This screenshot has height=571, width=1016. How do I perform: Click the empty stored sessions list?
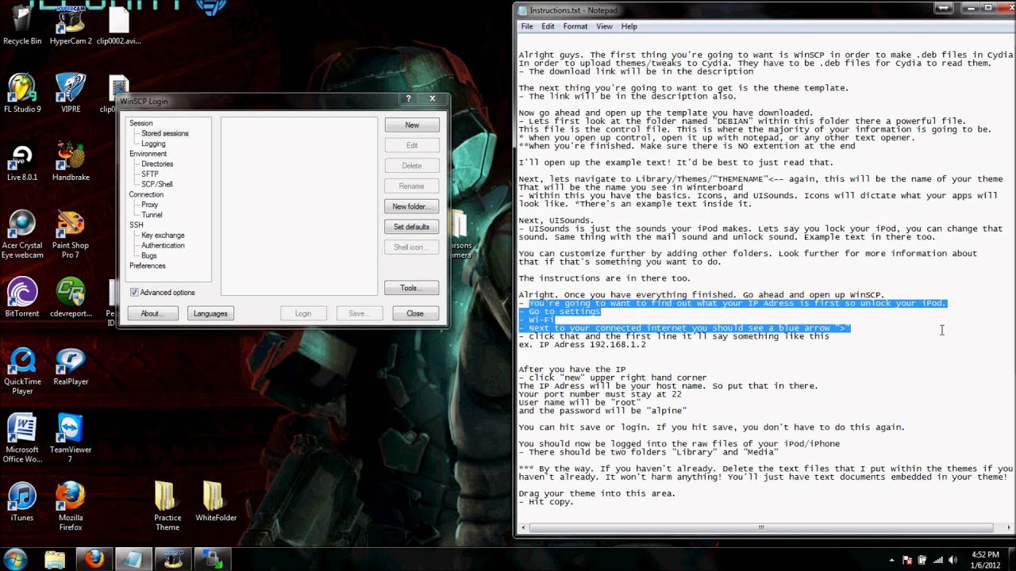coord(299,206)
